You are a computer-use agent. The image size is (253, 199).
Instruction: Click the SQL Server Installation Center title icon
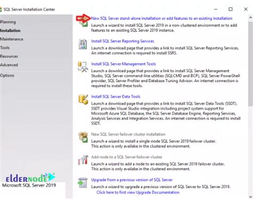pyautogui.click(x=1, y=10)
